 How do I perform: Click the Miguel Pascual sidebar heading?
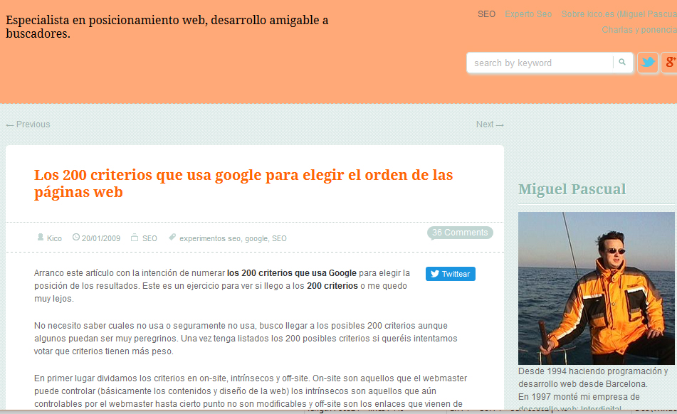coord(572,189)
